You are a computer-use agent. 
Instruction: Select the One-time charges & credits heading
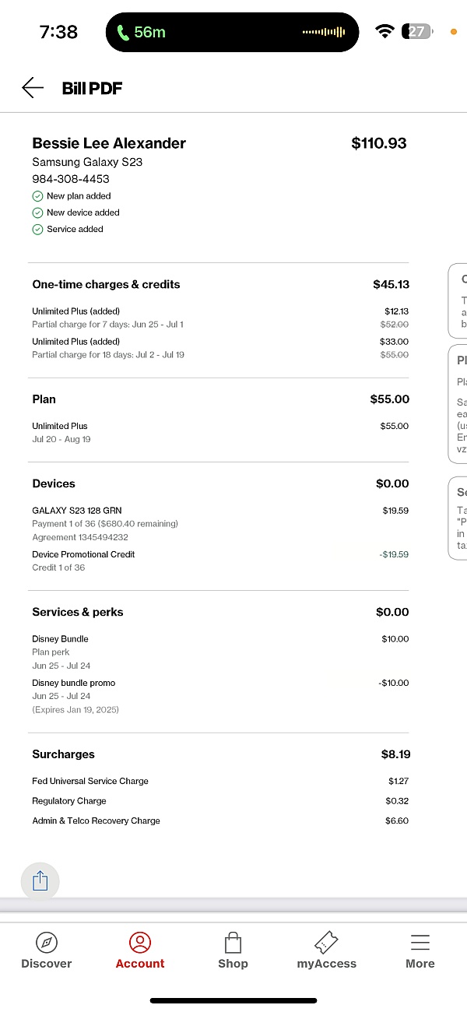pyautogui.click(x=106, y=284)
